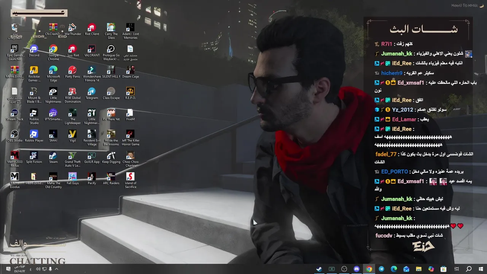This screenshot has height=274, width=487.
Task: Open Wondershare Filmora 14 desktop shortcut
Action: coord(92,74)
